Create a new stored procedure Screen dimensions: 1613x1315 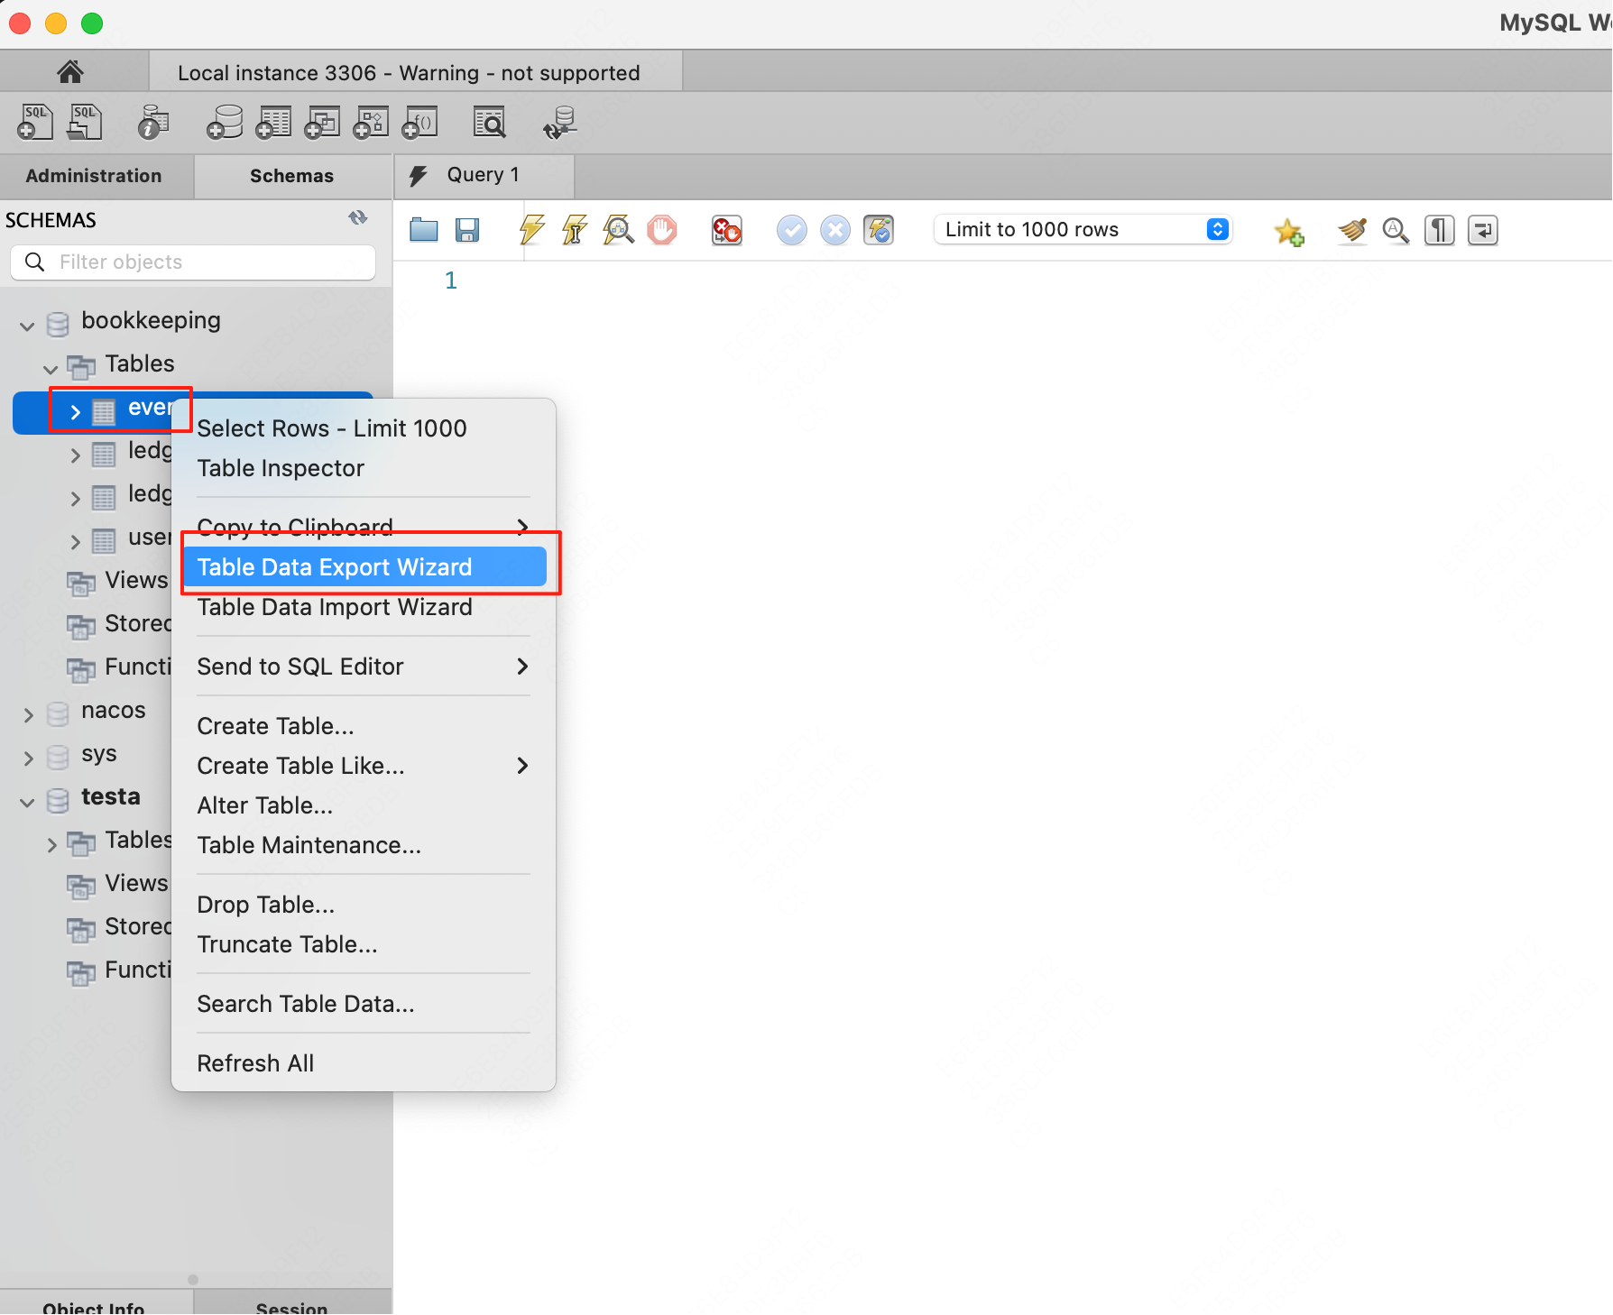pos(370,122)
